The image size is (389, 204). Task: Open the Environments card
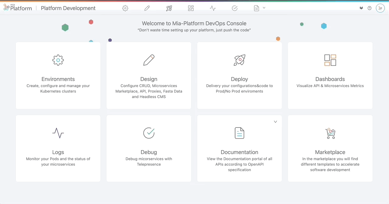[x=58, y=75]
